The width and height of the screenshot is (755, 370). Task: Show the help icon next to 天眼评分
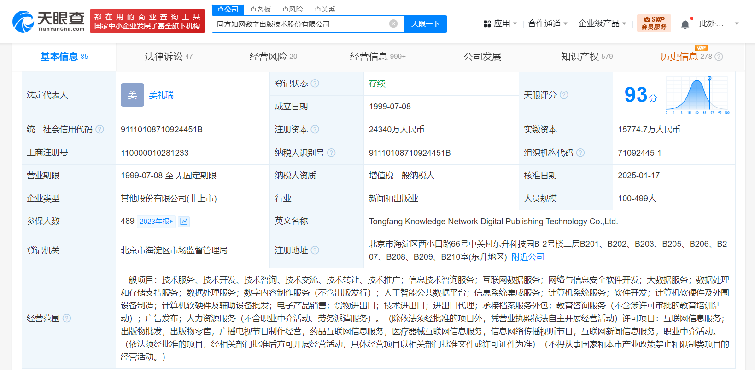pos(564,95)
